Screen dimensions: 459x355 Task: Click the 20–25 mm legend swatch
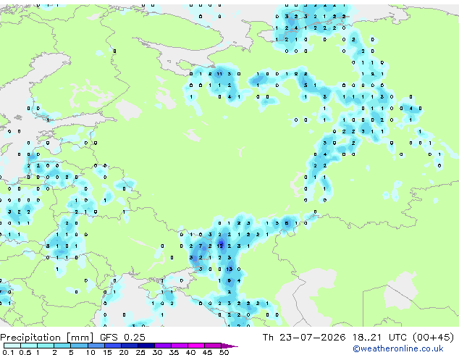click(x=129, y=346)
